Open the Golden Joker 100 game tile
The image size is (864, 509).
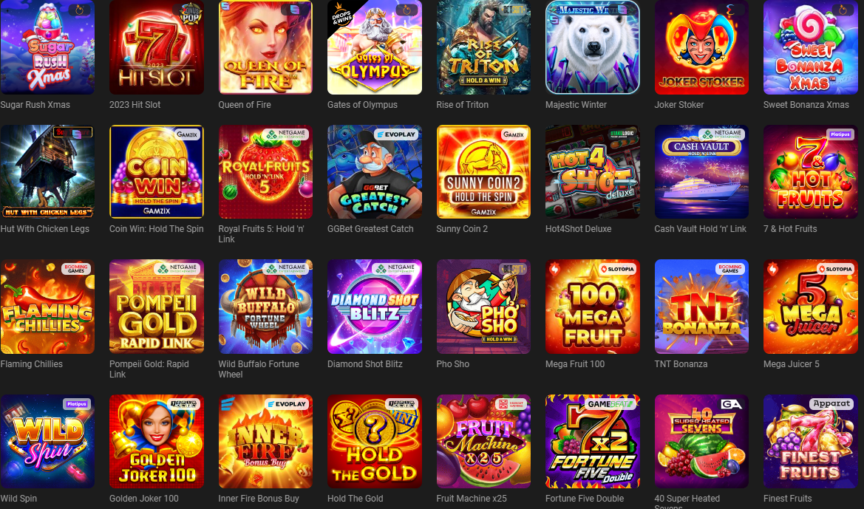click(x=157, y=441)
